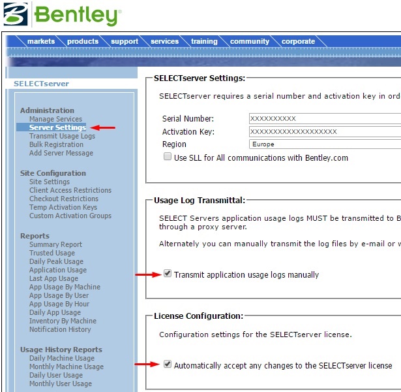
Task: Uncheck Automatically accept license changes checkbox
Action: tap(168, 364)
